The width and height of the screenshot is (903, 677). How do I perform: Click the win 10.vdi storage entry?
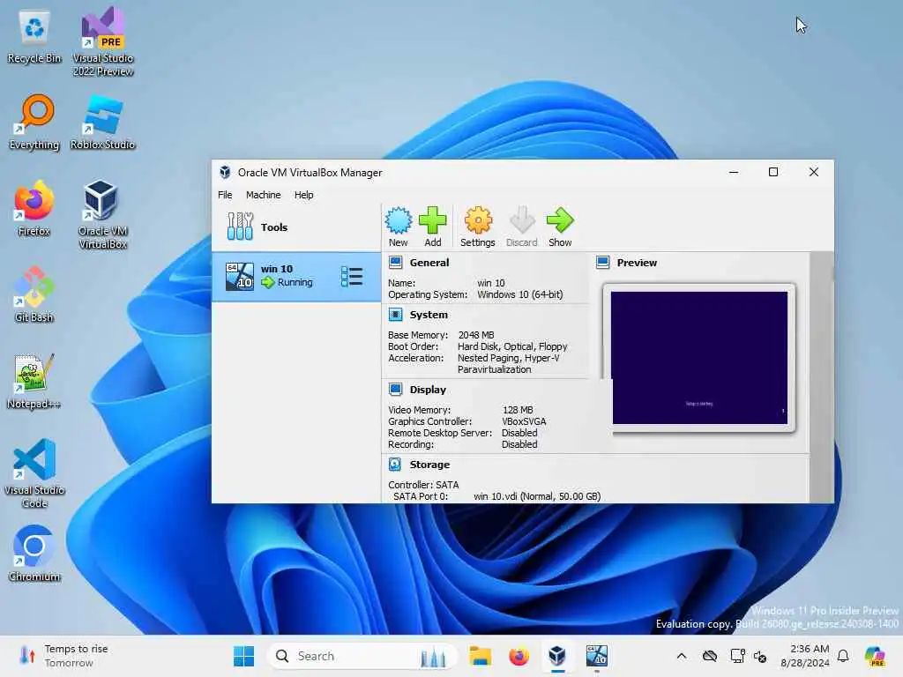pyautogui.click(x=537, y=496)
